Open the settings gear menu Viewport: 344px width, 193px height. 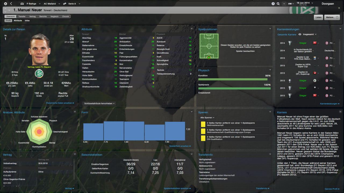[x=5, y=4]
